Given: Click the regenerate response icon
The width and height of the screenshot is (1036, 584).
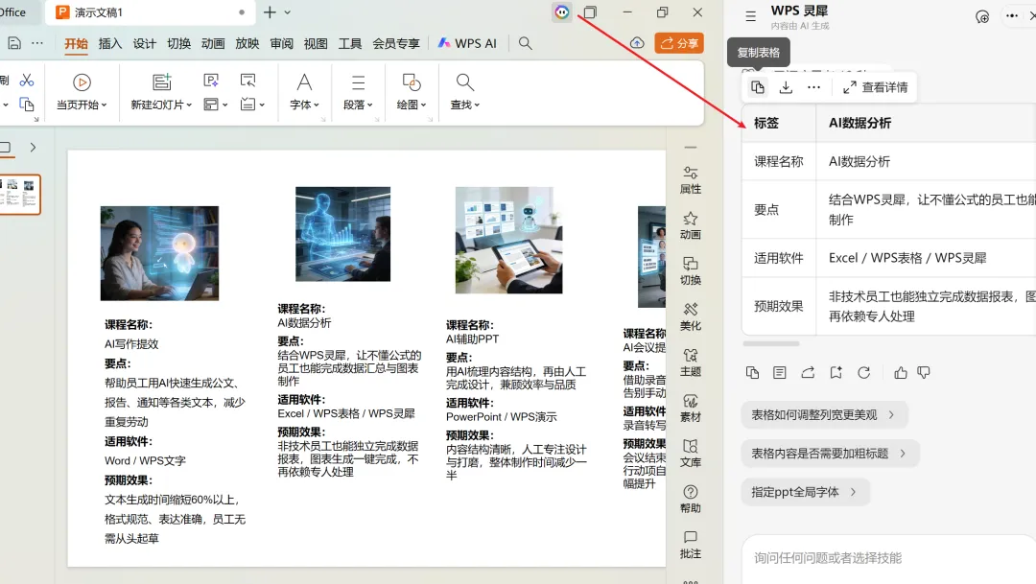Looking at the screenshot, I should pos(863,373).
